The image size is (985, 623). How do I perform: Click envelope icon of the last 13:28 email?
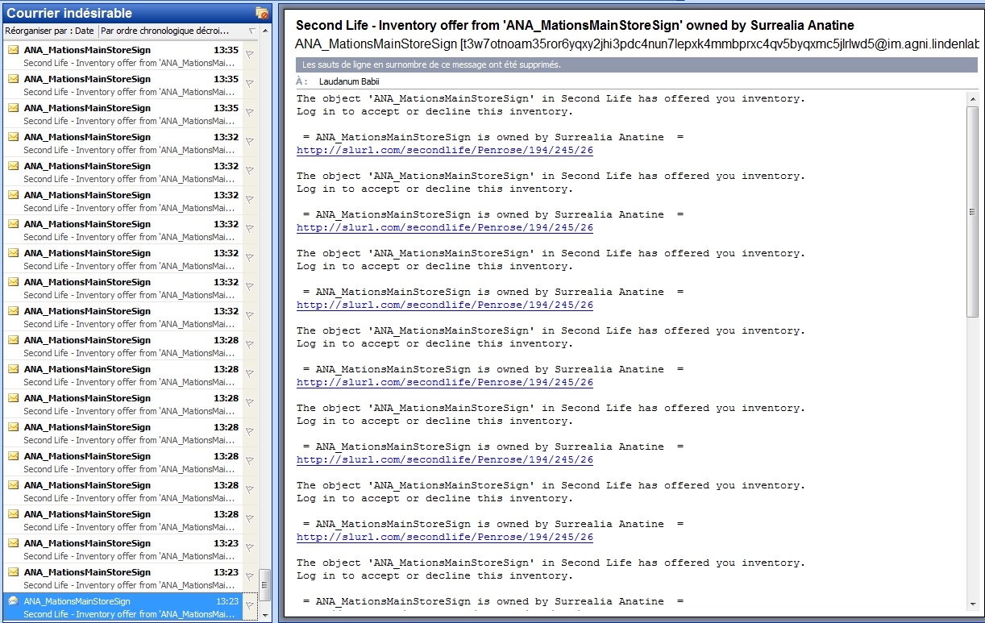coord(13,514)
